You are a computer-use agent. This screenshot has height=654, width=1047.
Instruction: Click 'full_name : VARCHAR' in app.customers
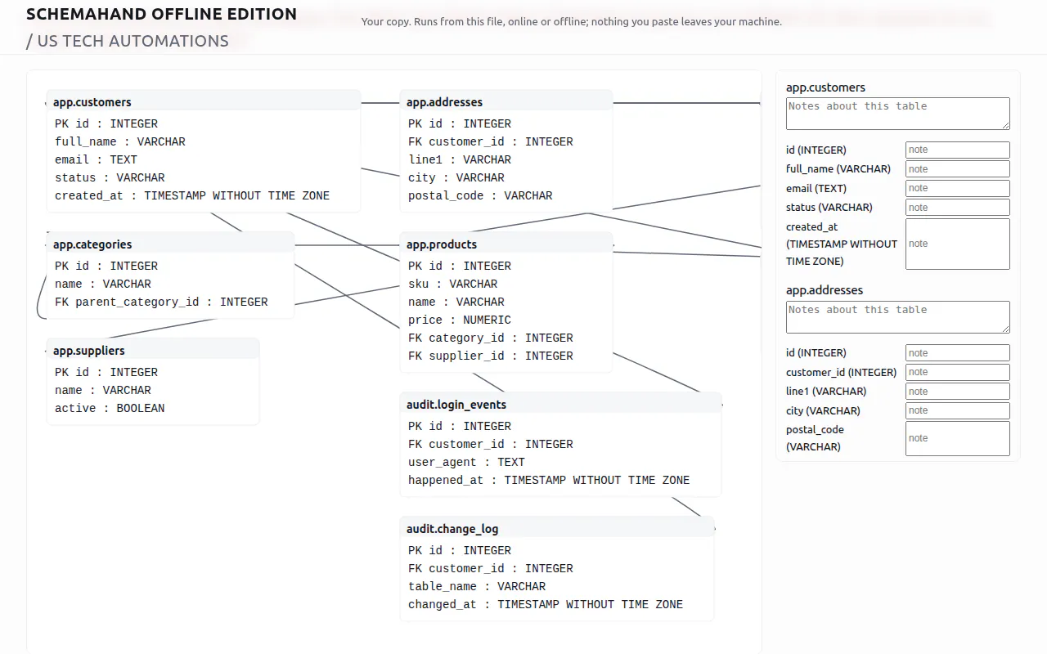click(120, 141)
